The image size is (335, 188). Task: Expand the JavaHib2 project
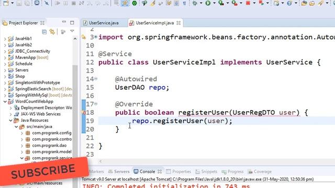pos(5,45)
